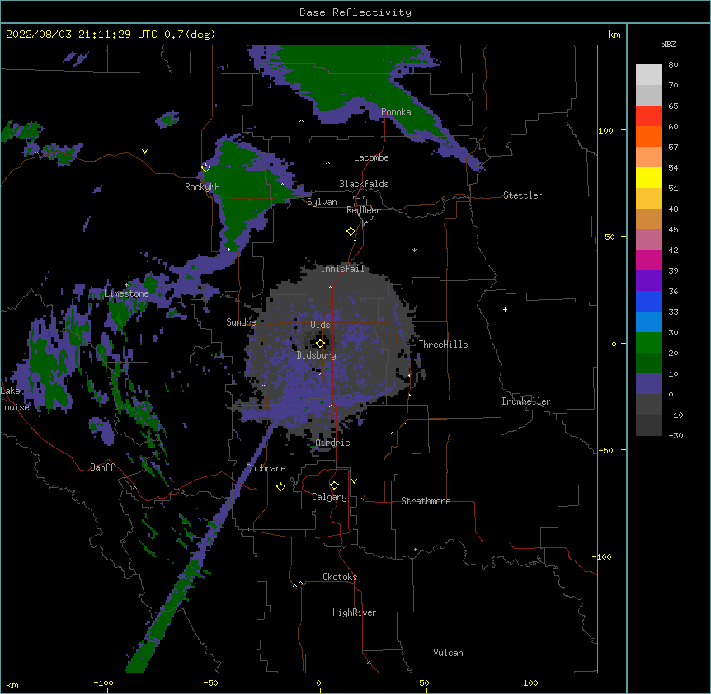
Task: Click the yellow diamond marker at RockyMH
Action: pyautogui.click(x=205, y=167)
